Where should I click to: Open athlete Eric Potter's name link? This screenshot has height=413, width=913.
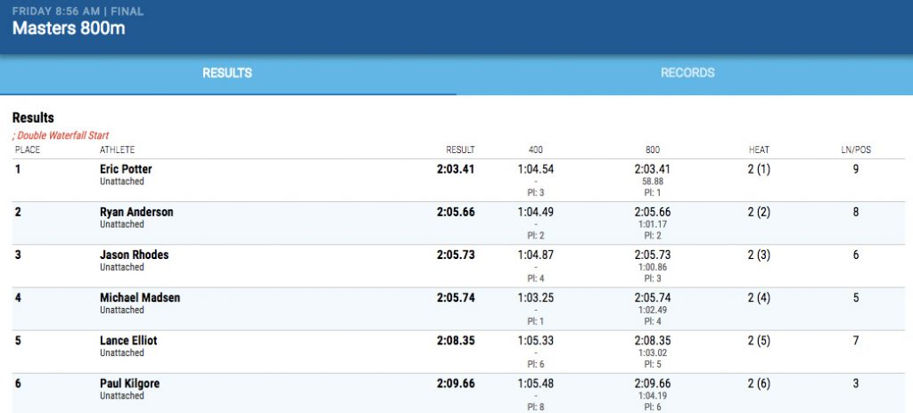tap(126, 169)
